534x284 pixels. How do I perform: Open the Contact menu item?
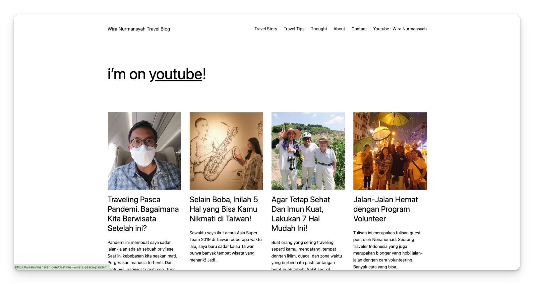359,29
